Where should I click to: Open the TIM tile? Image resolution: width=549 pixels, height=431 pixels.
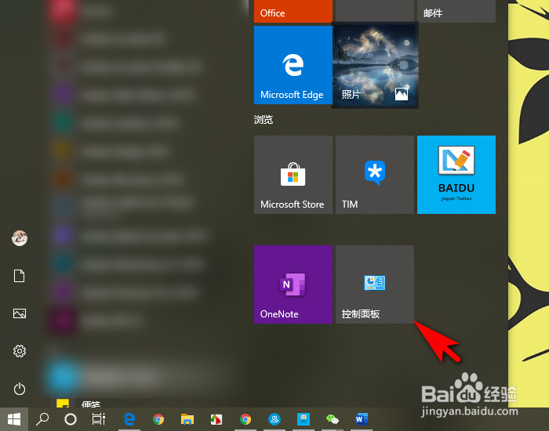[375, 175]
